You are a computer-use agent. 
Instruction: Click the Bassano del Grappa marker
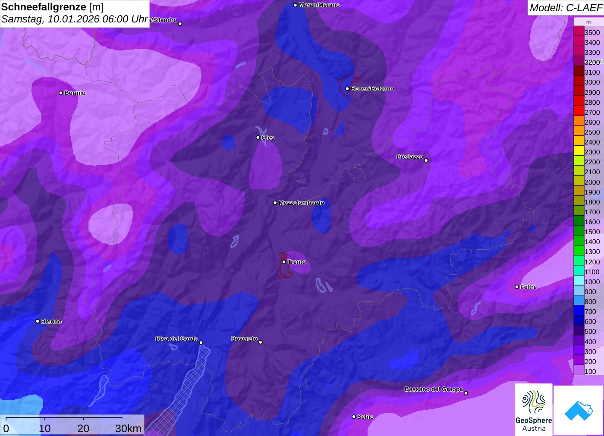coord(466,393)
